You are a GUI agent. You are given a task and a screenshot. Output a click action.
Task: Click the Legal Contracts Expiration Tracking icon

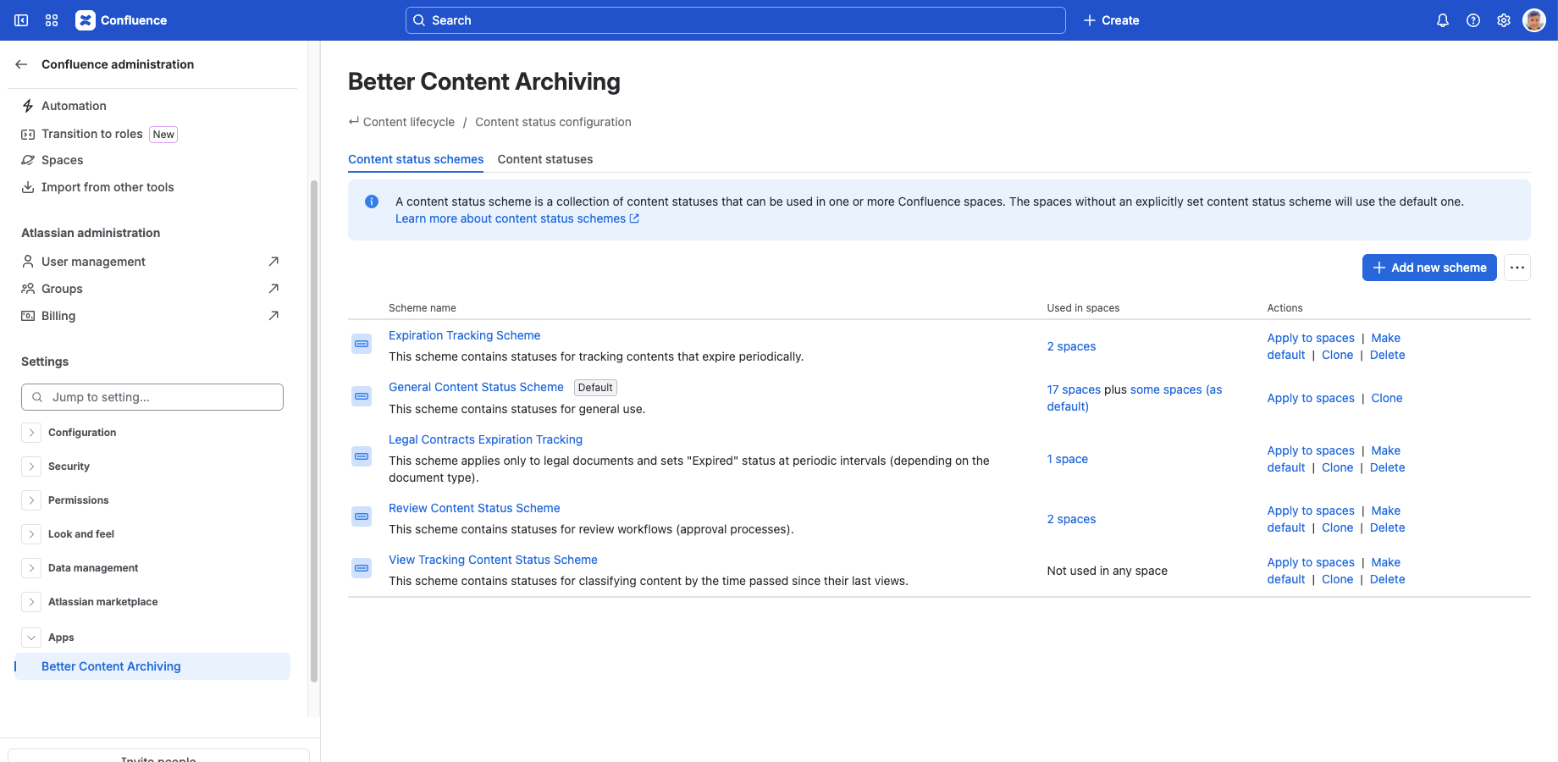(x=362, y=456)
